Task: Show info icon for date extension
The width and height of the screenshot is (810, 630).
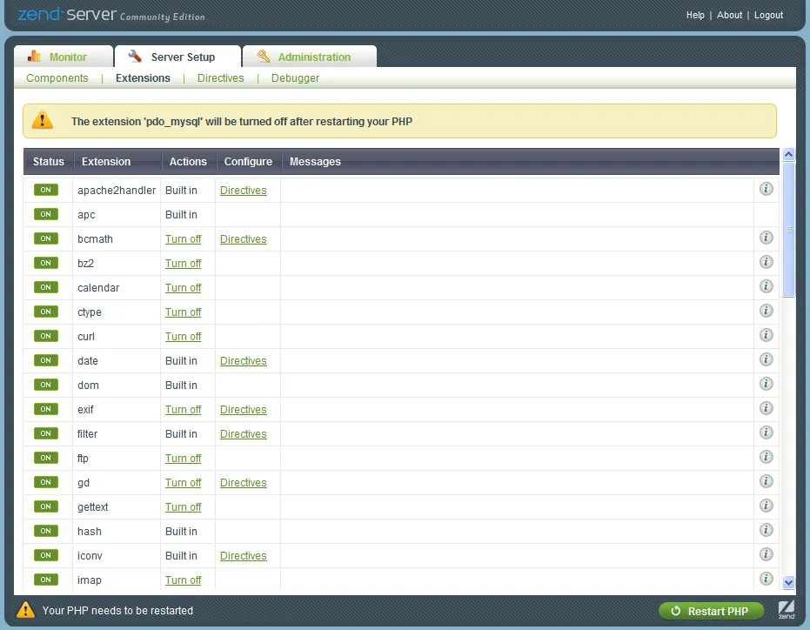Action: click(x=766, y=359)
